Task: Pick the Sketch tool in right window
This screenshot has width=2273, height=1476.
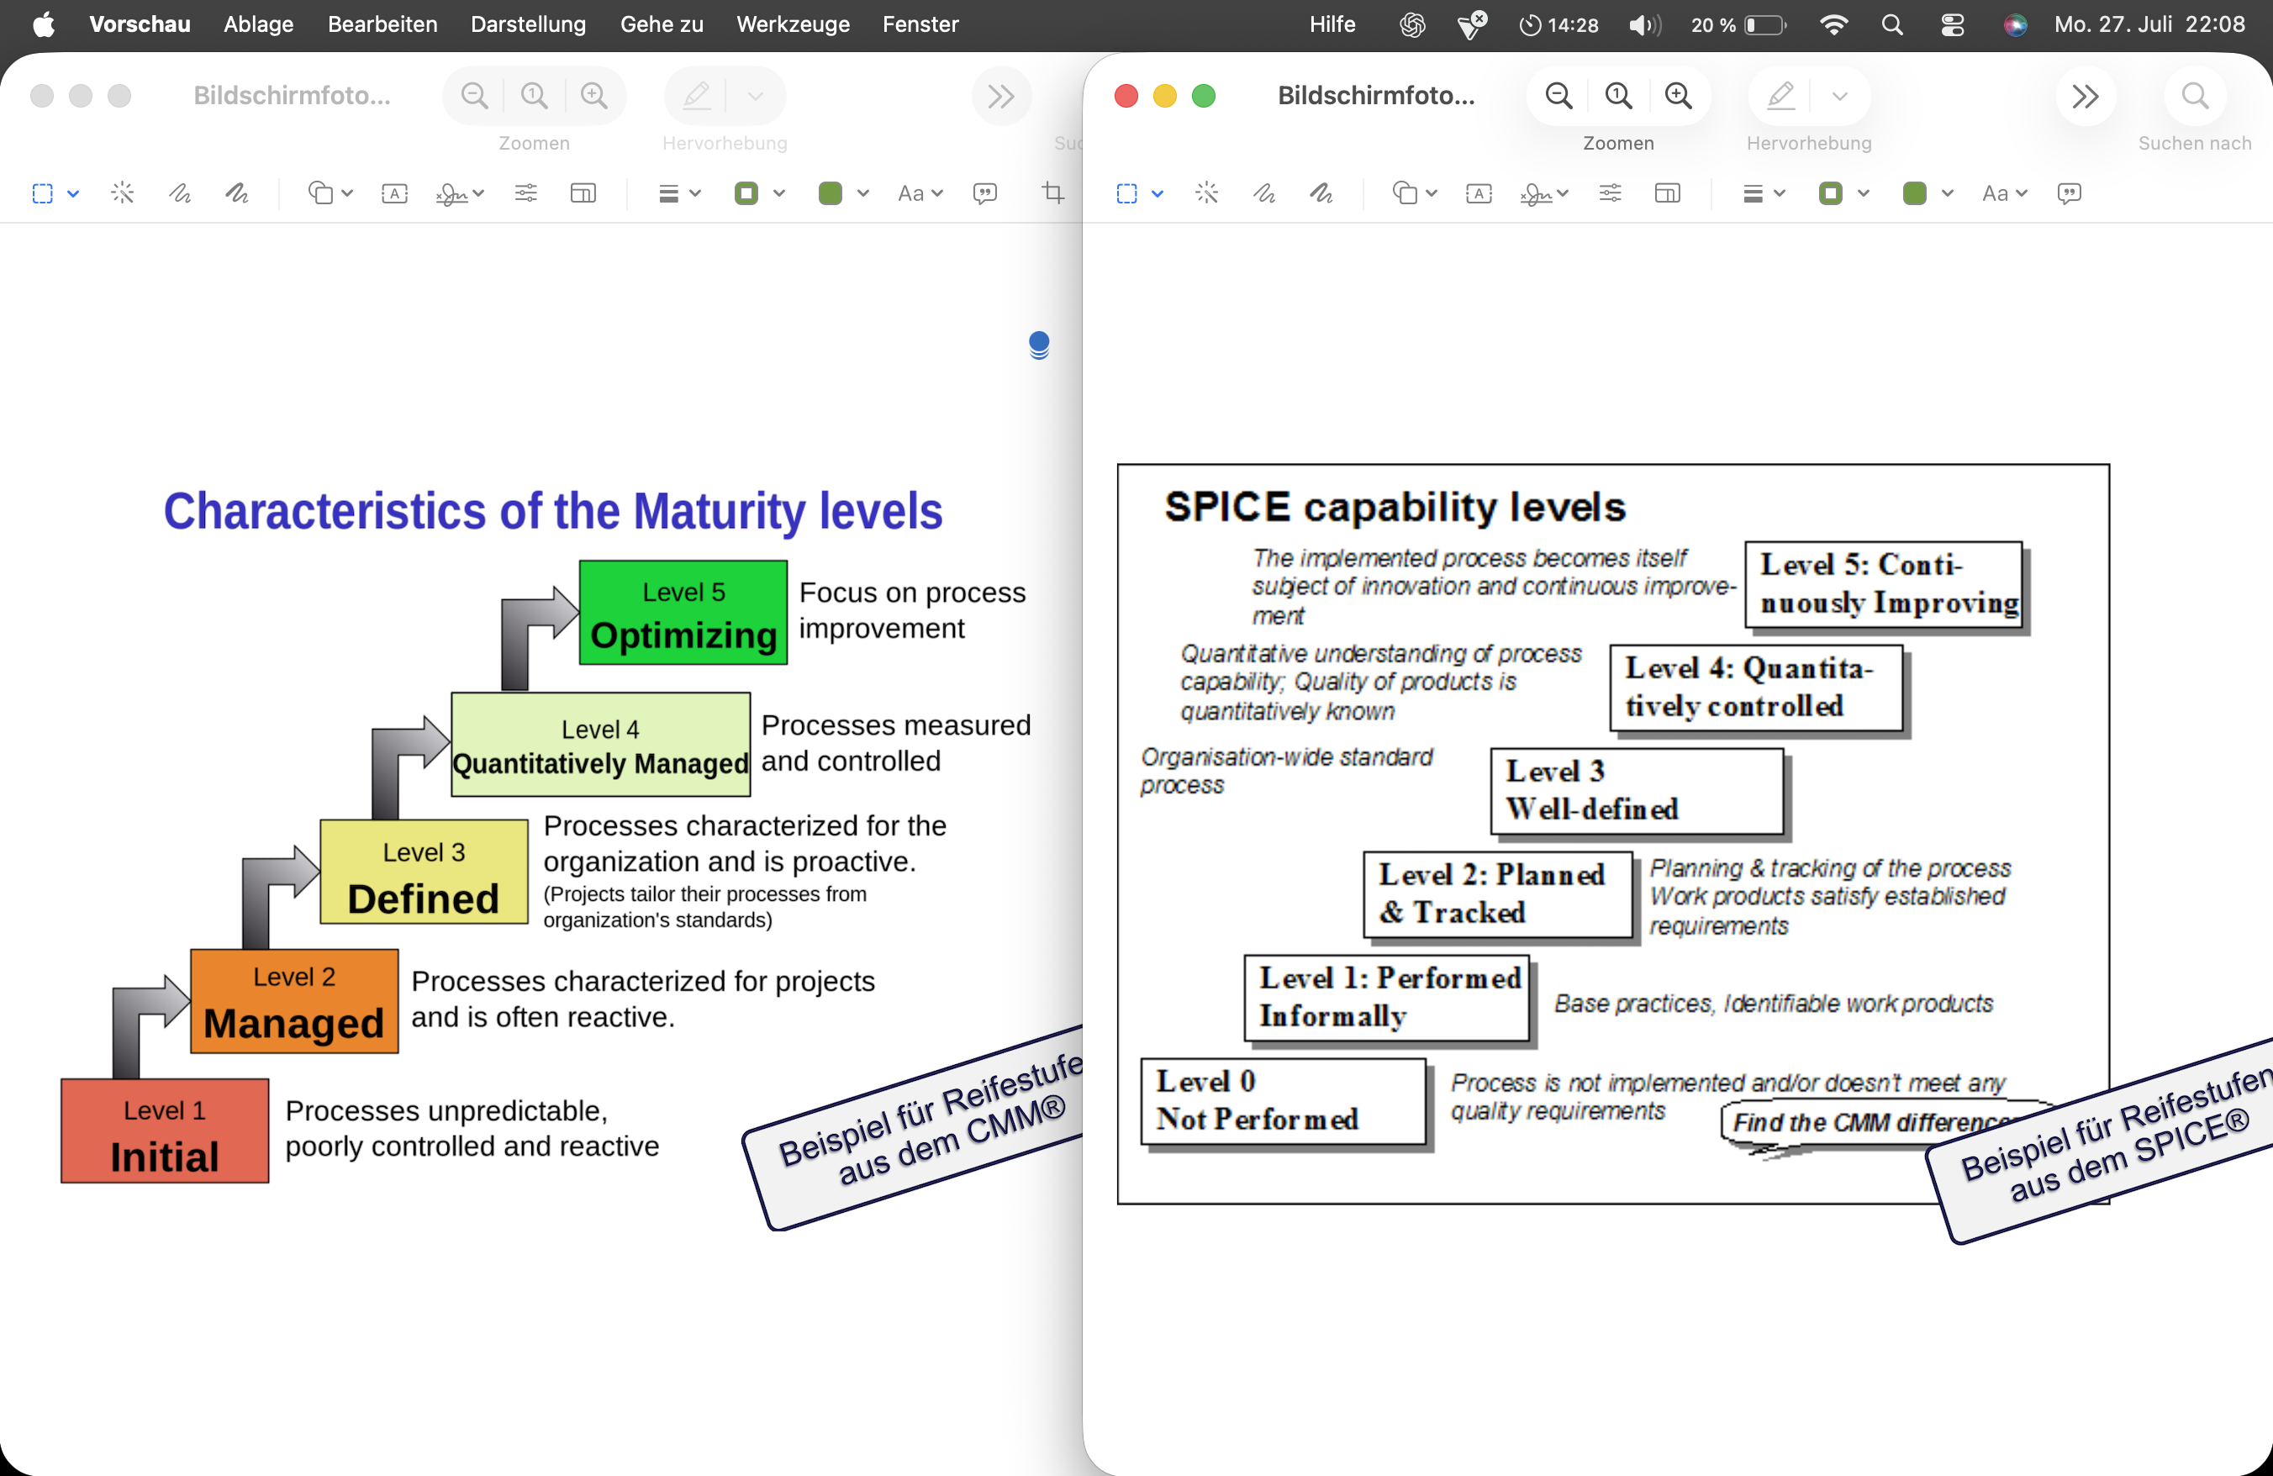Action: point(1263,194)
